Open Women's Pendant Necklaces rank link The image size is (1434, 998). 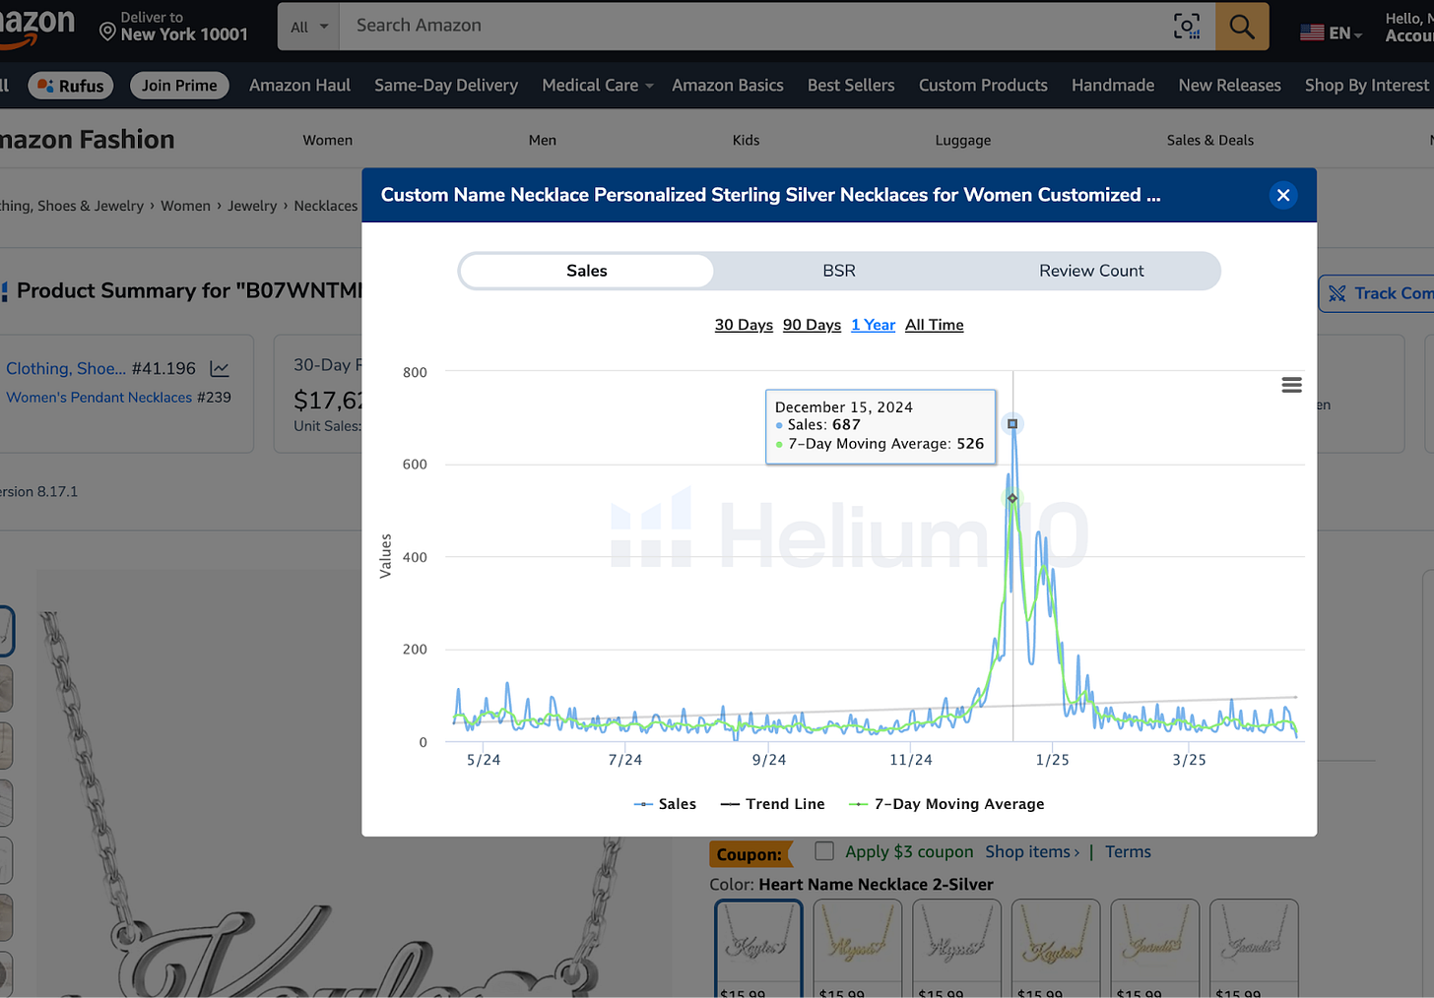point(99,398)
